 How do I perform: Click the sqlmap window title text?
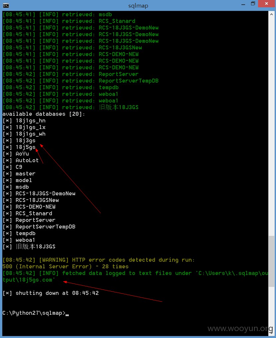[138, 5]
